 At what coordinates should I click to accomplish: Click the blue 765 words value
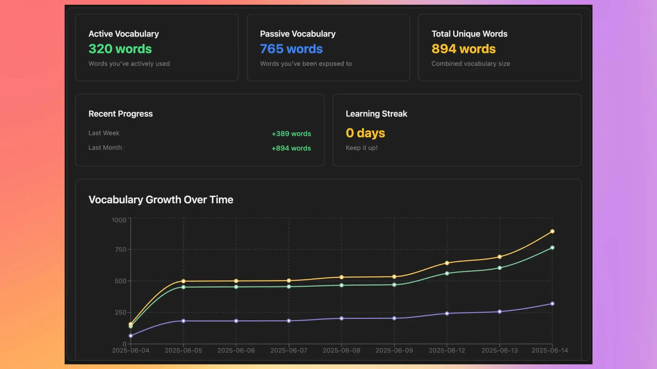[291, 49]
